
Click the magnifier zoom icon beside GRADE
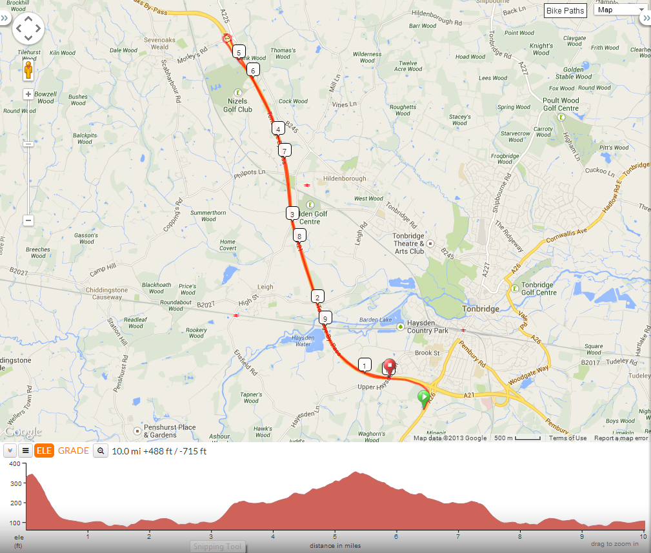[101, 451]
